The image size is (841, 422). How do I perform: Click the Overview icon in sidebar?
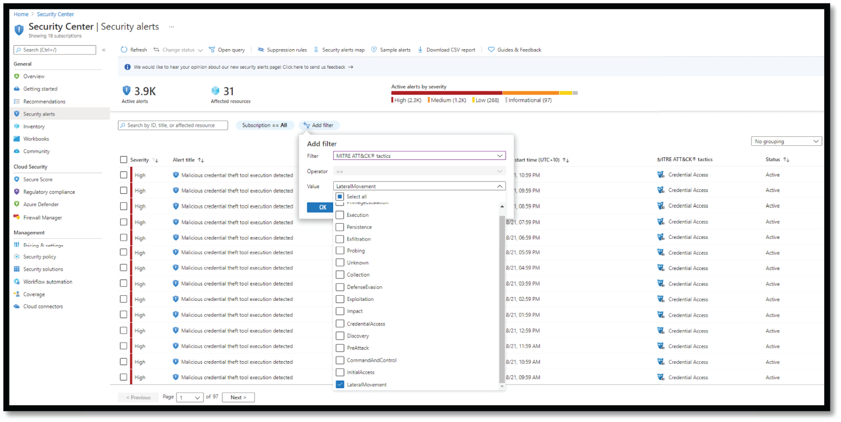click(17, 76)
